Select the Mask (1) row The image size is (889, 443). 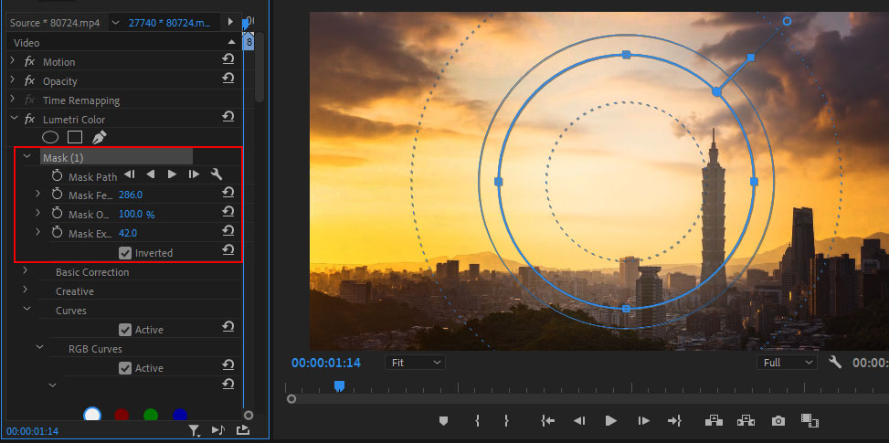tap(116, 157)
